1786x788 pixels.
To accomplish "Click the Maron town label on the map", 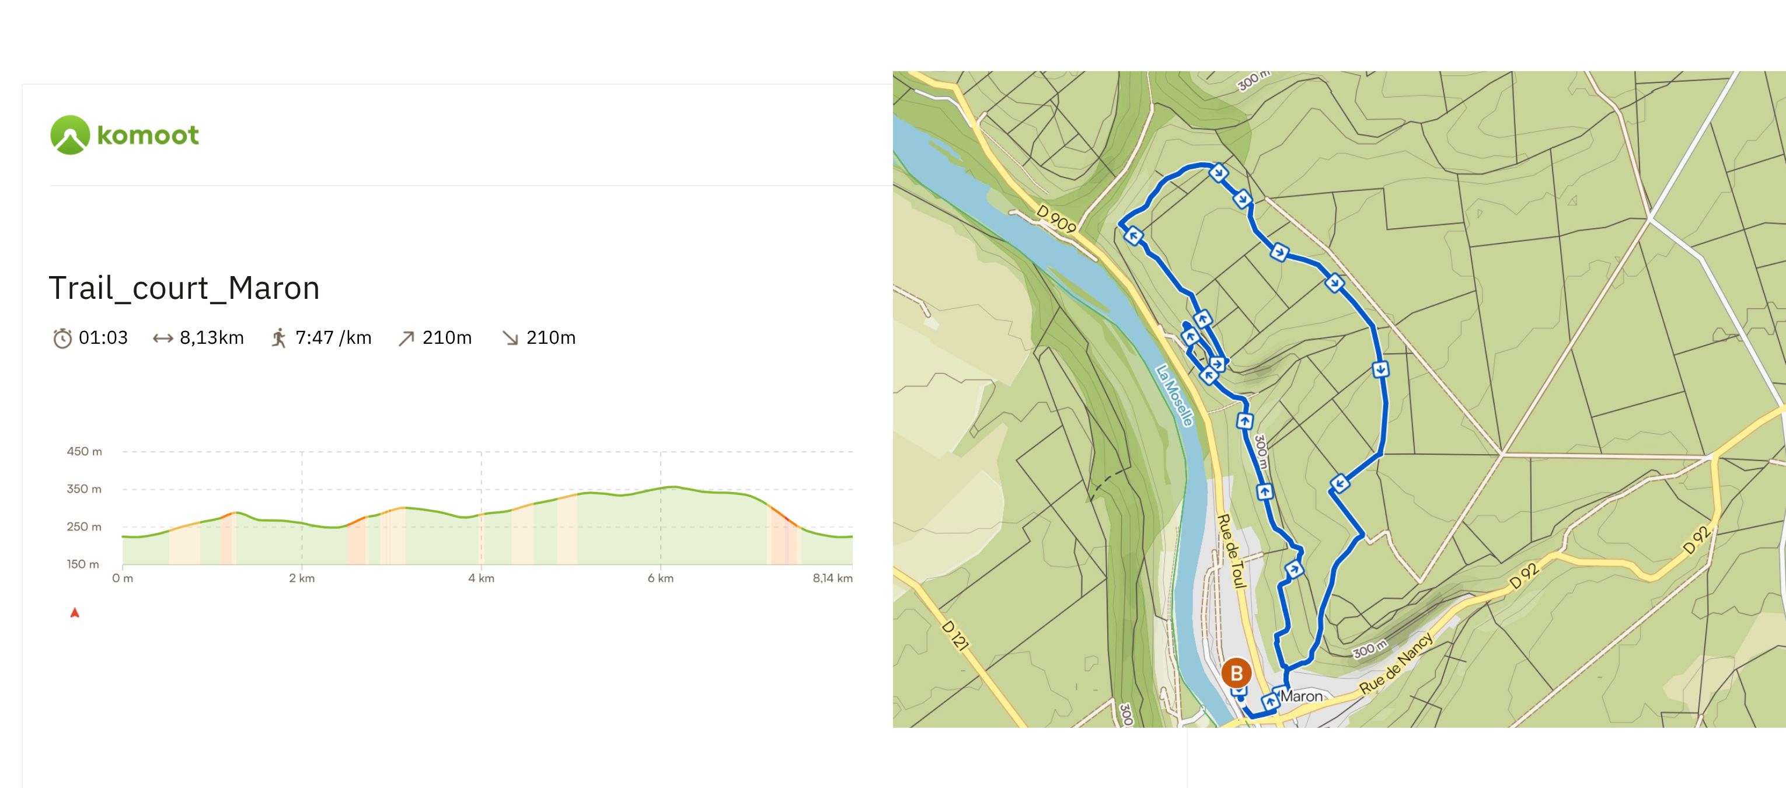I will coord(1302,696).
